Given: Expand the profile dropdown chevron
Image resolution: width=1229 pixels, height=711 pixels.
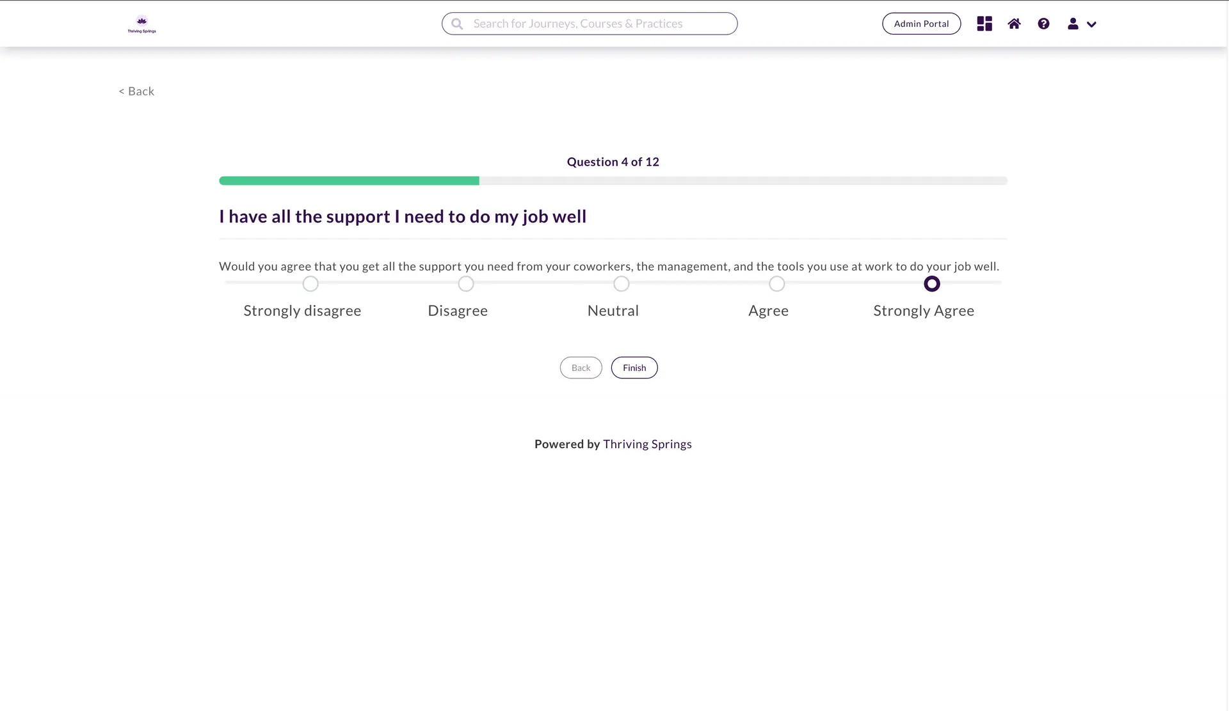Looking at the screenshot, I should click(1092, 24).
